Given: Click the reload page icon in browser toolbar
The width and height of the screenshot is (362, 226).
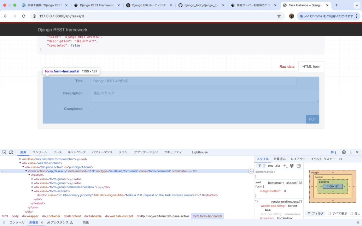Looking at the screenshot, I should (x=23, y=16).
